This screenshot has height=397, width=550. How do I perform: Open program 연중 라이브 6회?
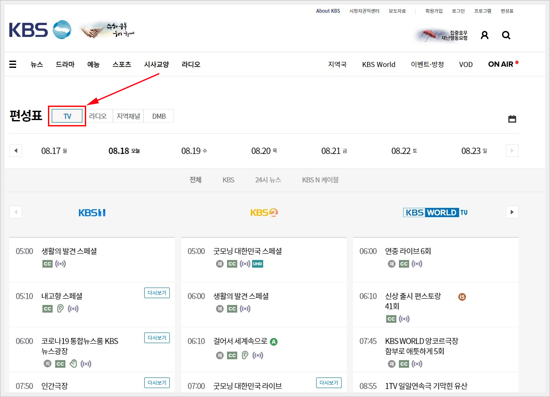(408, 251)
